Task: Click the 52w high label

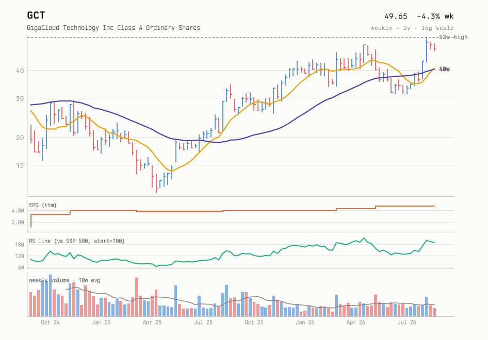Action: tap(453, 37)
